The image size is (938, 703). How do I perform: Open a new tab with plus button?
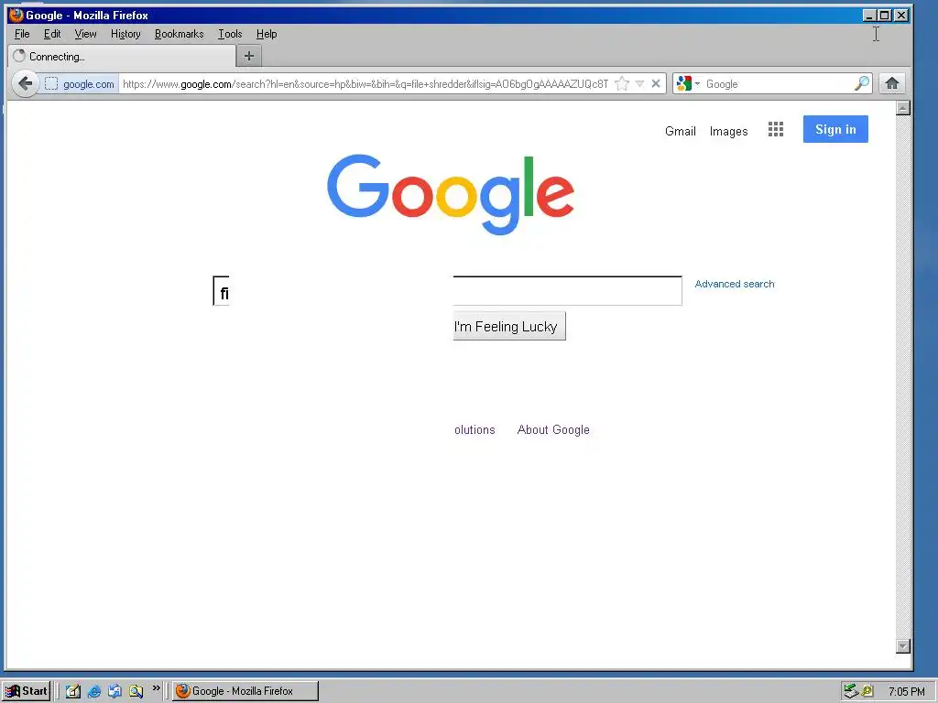coord(249,56)
